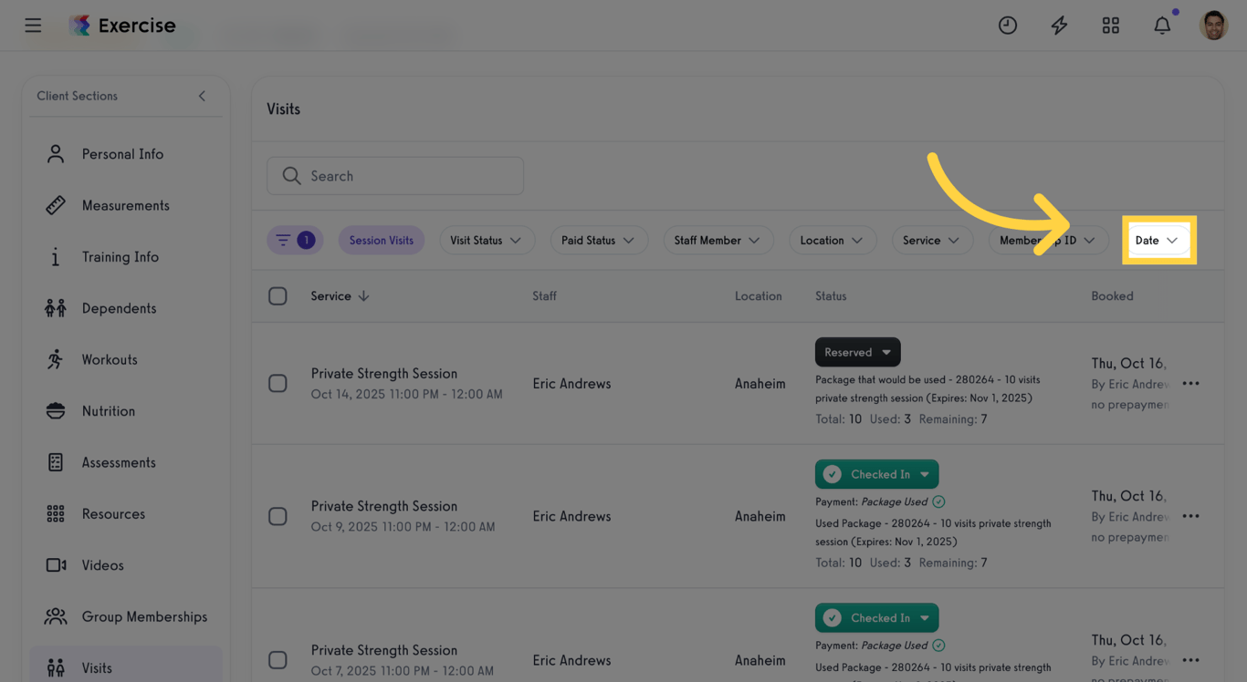1247x682 pixels.
Task: Open the Personal Info section
Action: pos(121,153)
